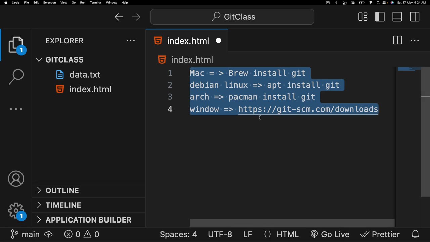Change file encoding UTF-8
The height and width of the screenshot is (242, 430).
coord(220,234)
